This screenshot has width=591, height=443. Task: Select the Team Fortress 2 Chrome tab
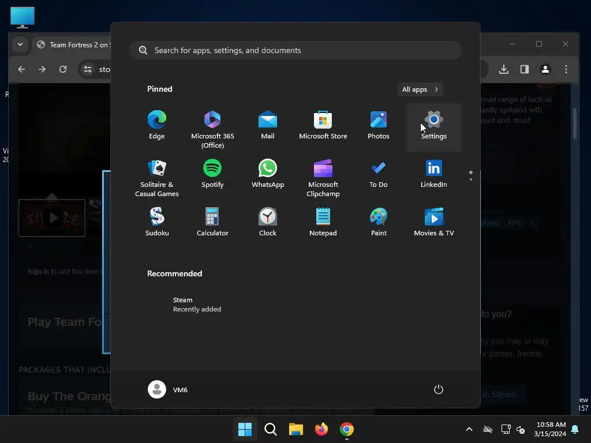pyautogui.click(x=73, y=45)
